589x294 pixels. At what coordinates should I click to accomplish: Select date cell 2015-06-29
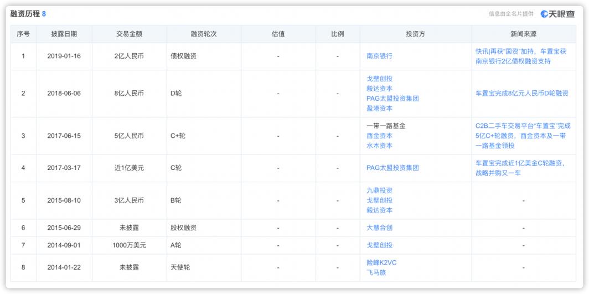coord(64,228)
